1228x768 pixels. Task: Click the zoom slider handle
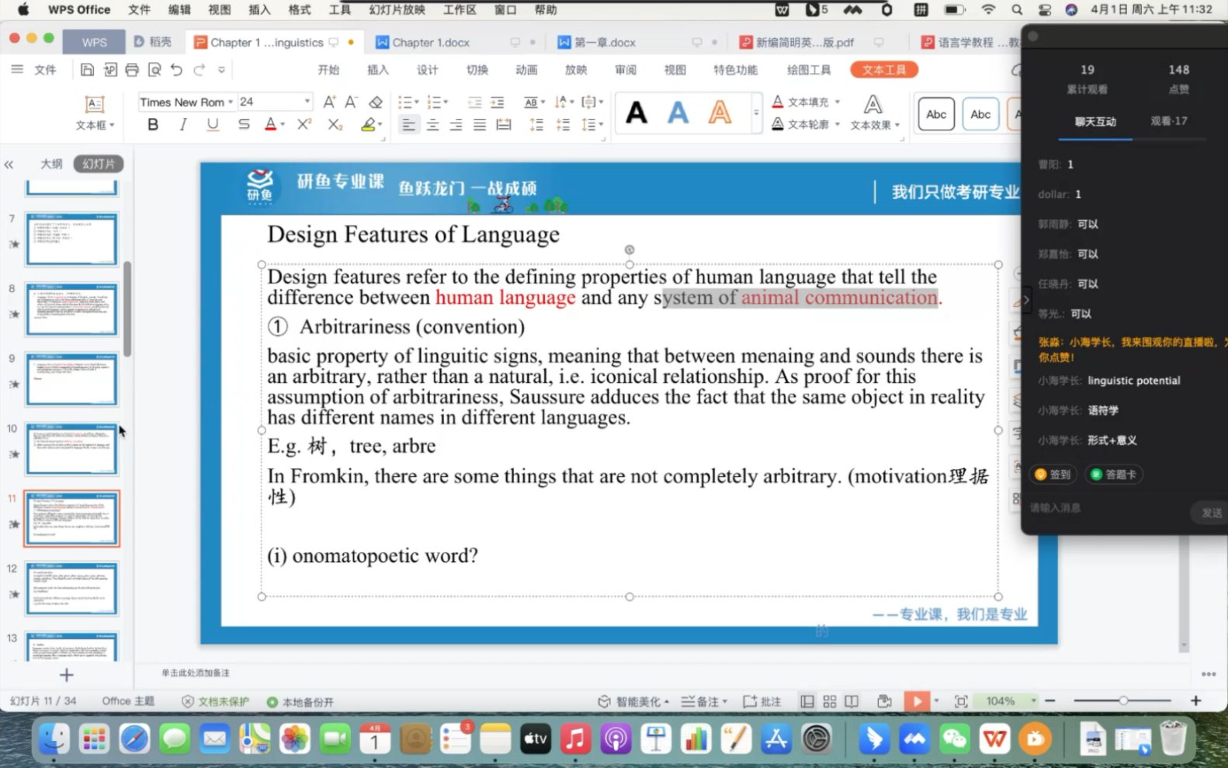[x=1123, y=700]
